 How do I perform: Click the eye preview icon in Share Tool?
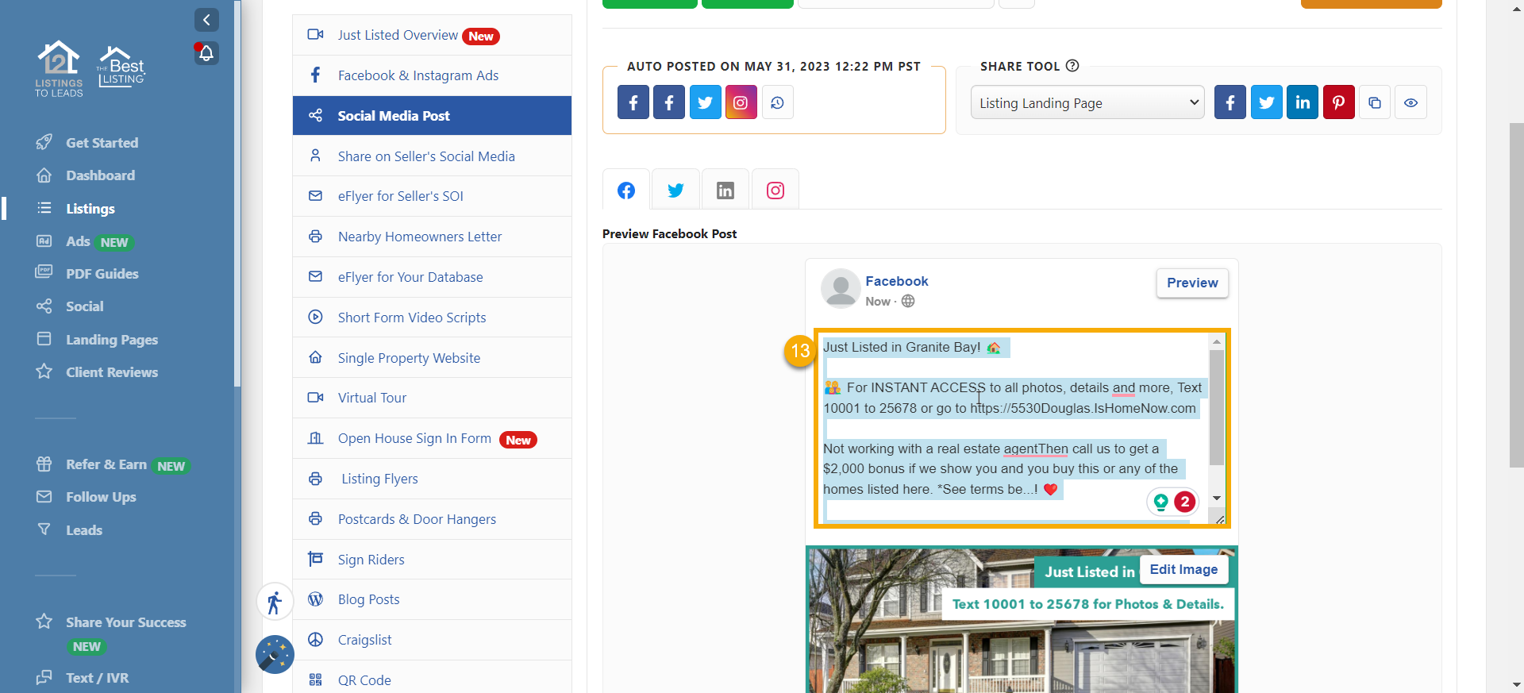click(x=1410, y=102)
